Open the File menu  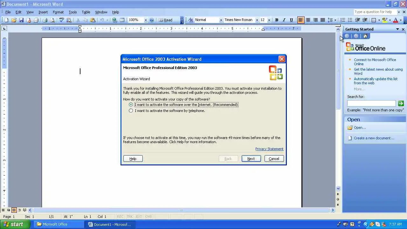pyautogui.click(x=8, y=12)
